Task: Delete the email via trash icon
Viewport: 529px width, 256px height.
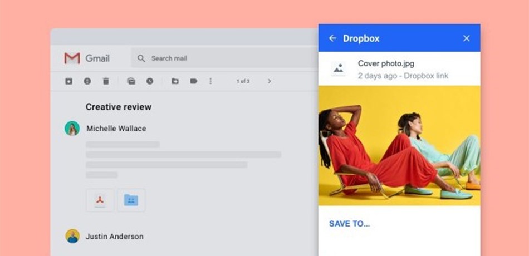Action: tap(106, 81)
